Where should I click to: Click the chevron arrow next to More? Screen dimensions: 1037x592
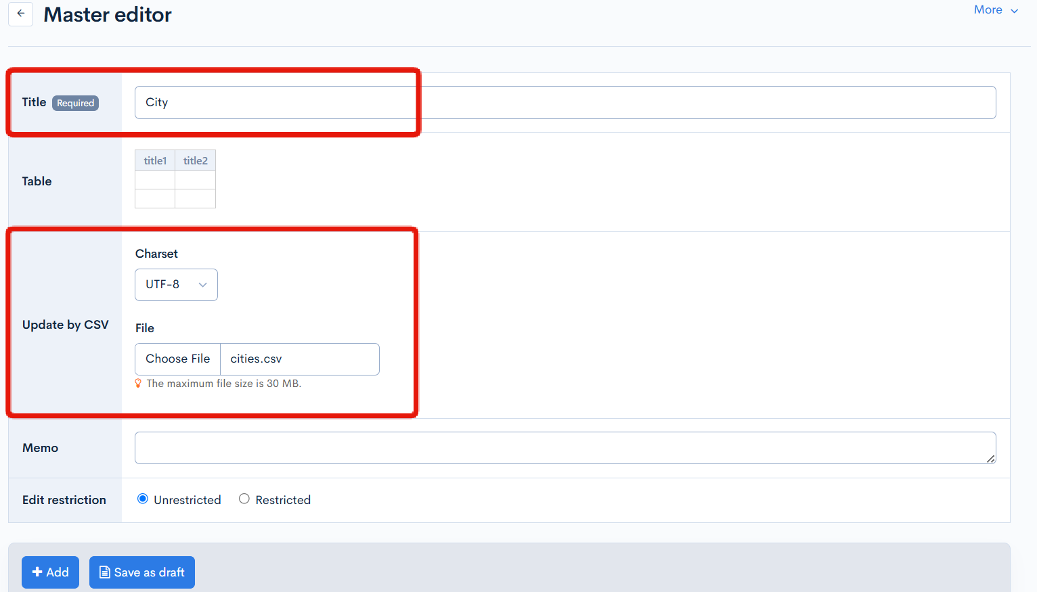pyautogui.click(x=1015, y=10)
